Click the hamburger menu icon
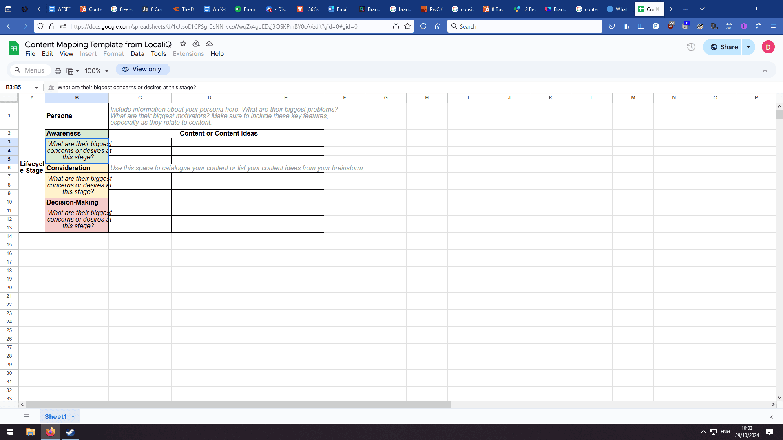 click(26, 416)
